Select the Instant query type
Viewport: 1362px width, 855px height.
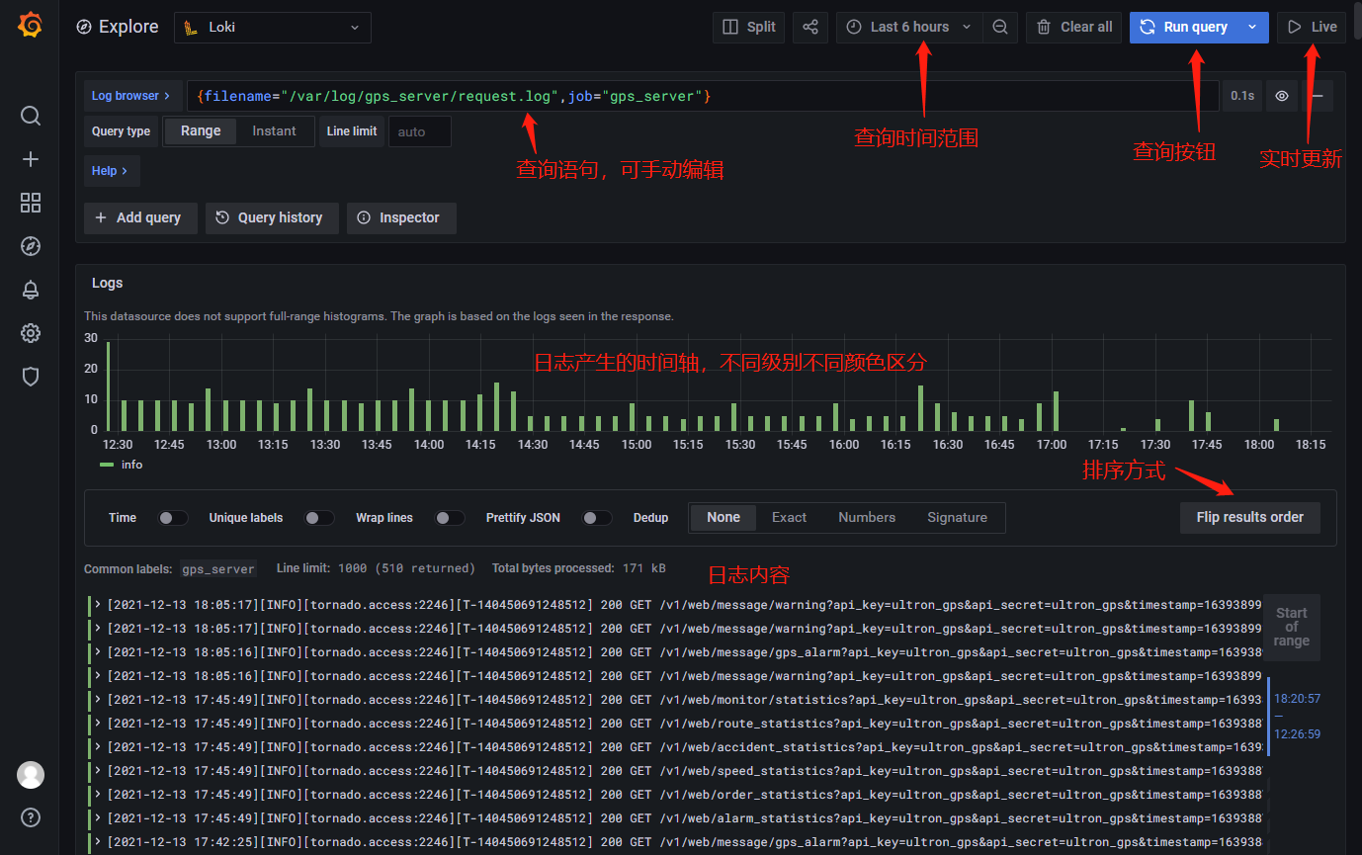[x=274, y=131]
